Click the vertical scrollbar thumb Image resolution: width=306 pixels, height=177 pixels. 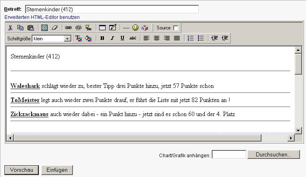[298, 64]
